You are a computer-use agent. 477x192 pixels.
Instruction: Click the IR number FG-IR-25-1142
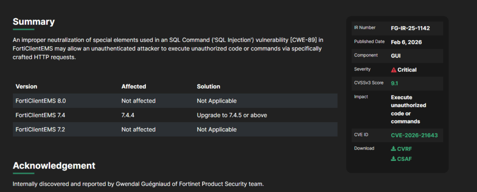(410, 28)
